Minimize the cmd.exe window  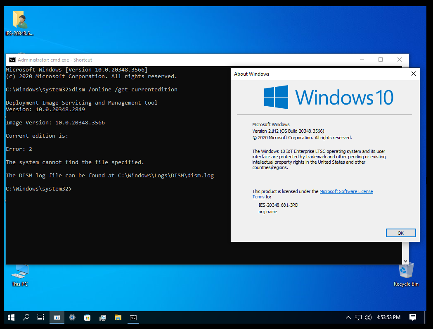click(x=362, y=60)
